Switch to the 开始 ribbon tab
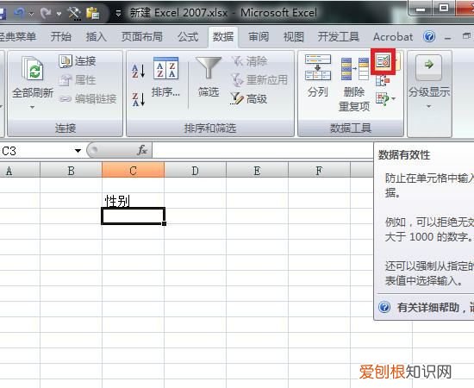474x388 pixels. point(61,36)
